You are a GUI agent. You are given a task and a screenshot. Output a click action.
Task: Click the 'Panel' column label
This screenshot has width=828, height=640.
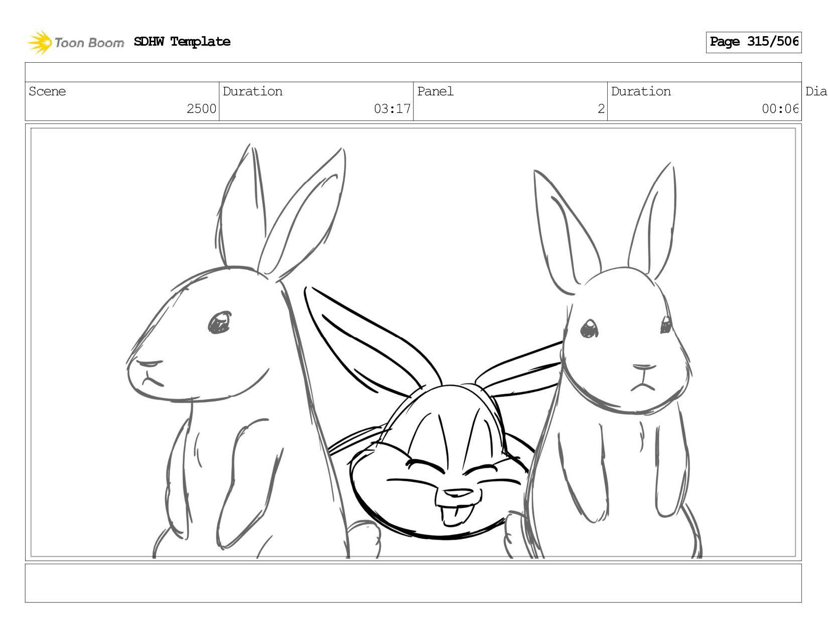pos(435,91)
